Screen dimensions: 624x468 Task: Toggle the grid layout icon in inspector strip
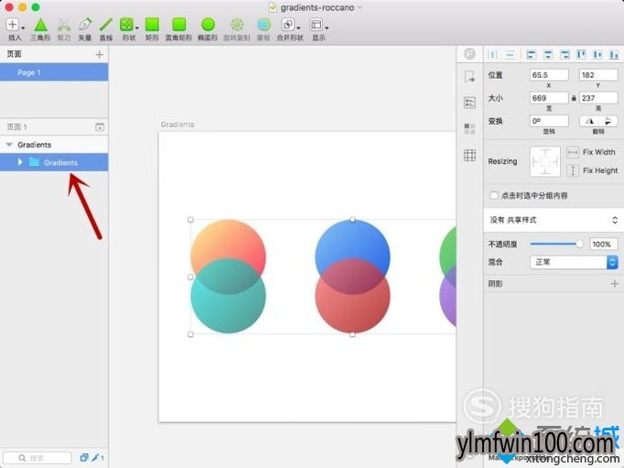pos(469,155)
